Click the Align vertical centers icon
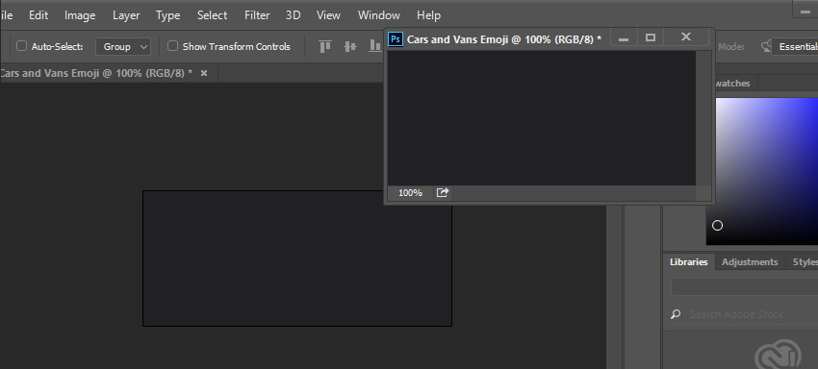818x369 pixels. [350, 46]
